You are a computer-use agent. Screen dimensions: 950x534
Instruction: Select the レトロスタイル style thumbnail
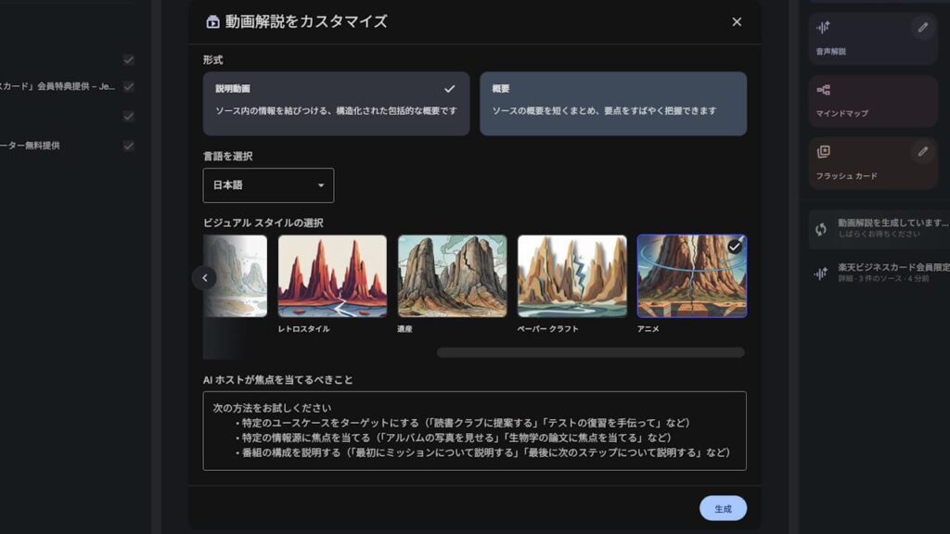click(332, 273)
